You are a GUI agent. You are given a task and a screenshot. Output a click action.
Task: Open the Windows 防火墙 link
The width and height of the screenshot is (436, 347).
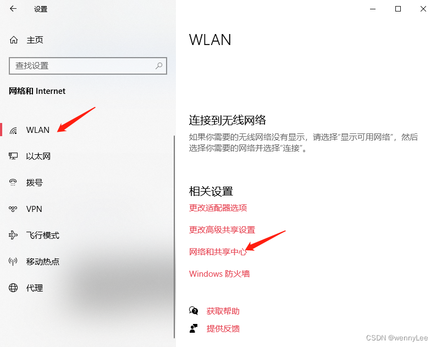(219, 274)
